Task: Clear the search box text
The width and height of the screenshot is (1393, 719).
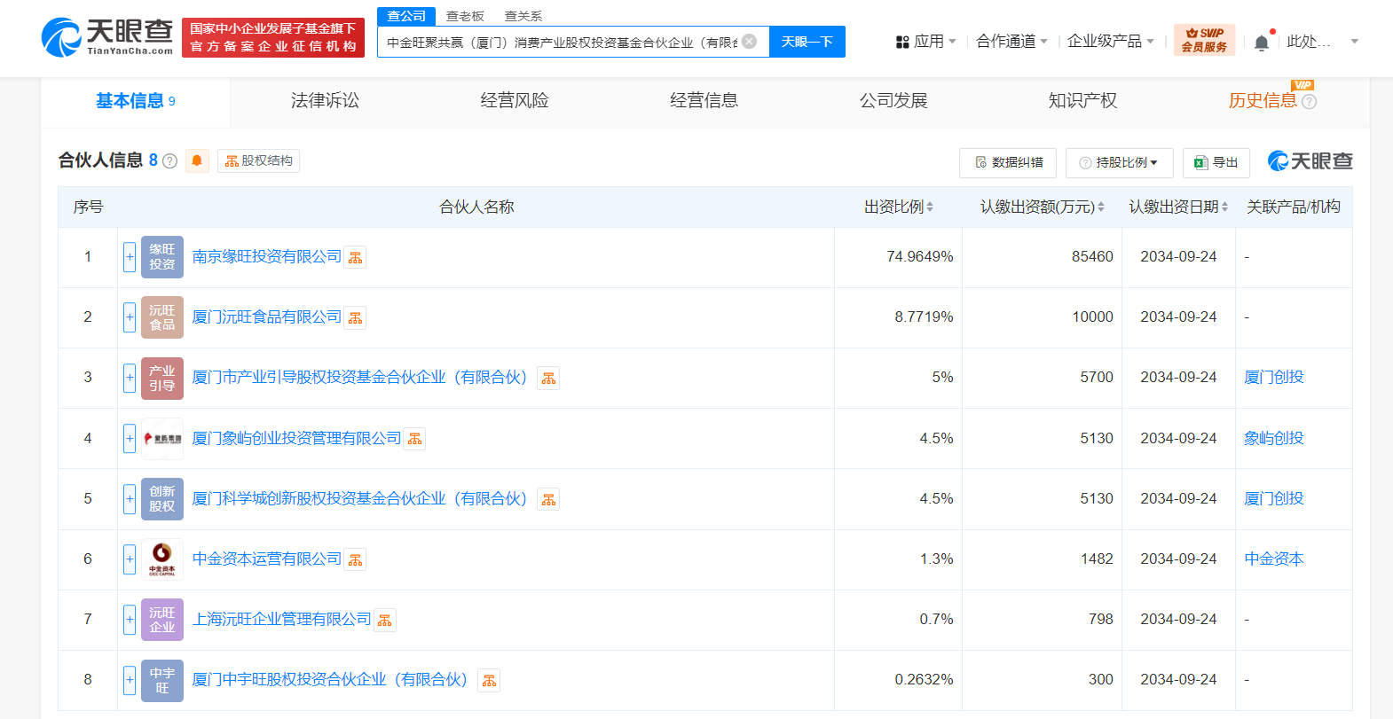Action: click(750, 42)
